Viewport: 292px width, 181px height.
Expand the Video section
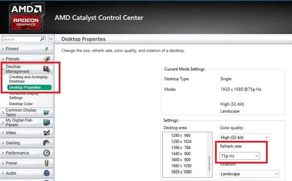pos(26,133)
